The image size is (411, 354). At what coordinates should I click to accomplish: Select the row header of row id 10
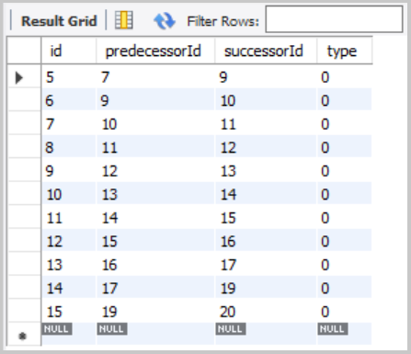pyautogui.click(x=24, y=194)
